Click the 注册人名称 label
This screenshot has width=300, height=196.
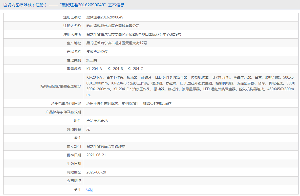72,26
